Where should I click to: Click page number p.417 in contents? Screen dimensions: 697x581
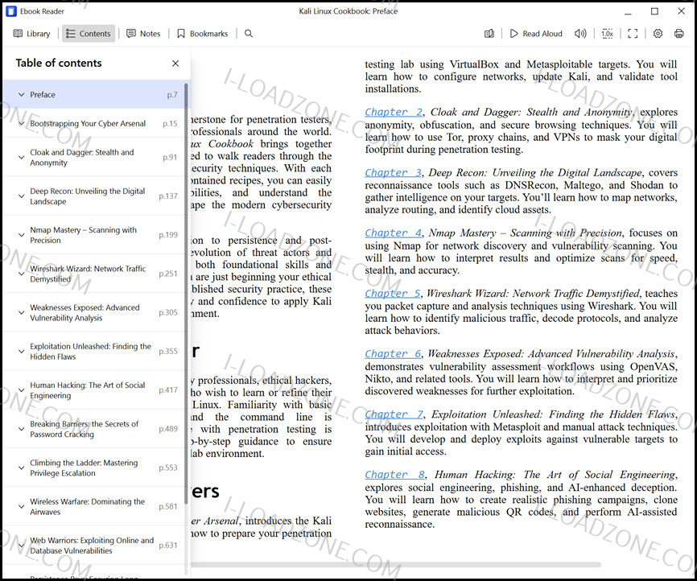coord(168,389)
